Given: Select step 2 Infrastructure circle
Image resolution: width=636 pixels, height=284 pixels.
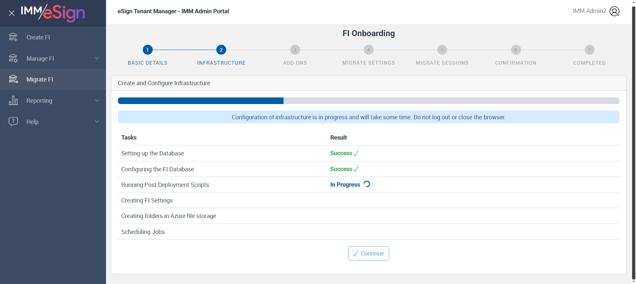Looking at the screenshot, I should (x=221, y=50).
